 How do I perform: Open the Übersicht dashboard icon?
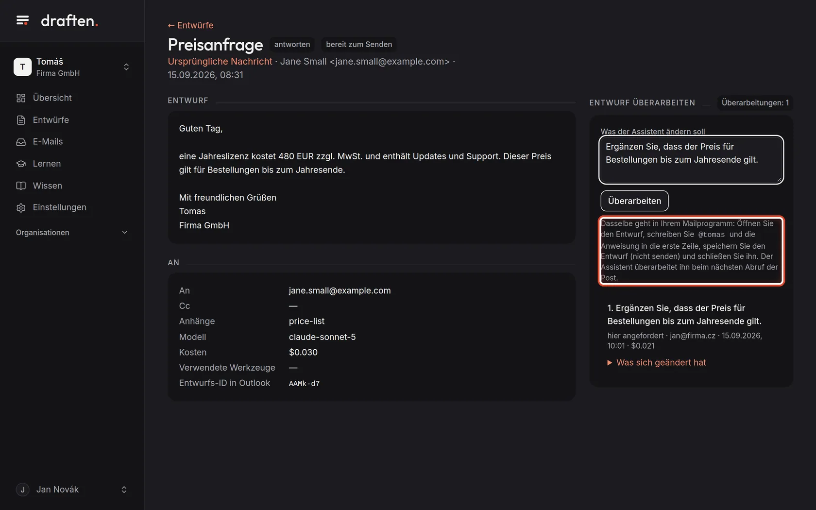click(x=21, y=98)
